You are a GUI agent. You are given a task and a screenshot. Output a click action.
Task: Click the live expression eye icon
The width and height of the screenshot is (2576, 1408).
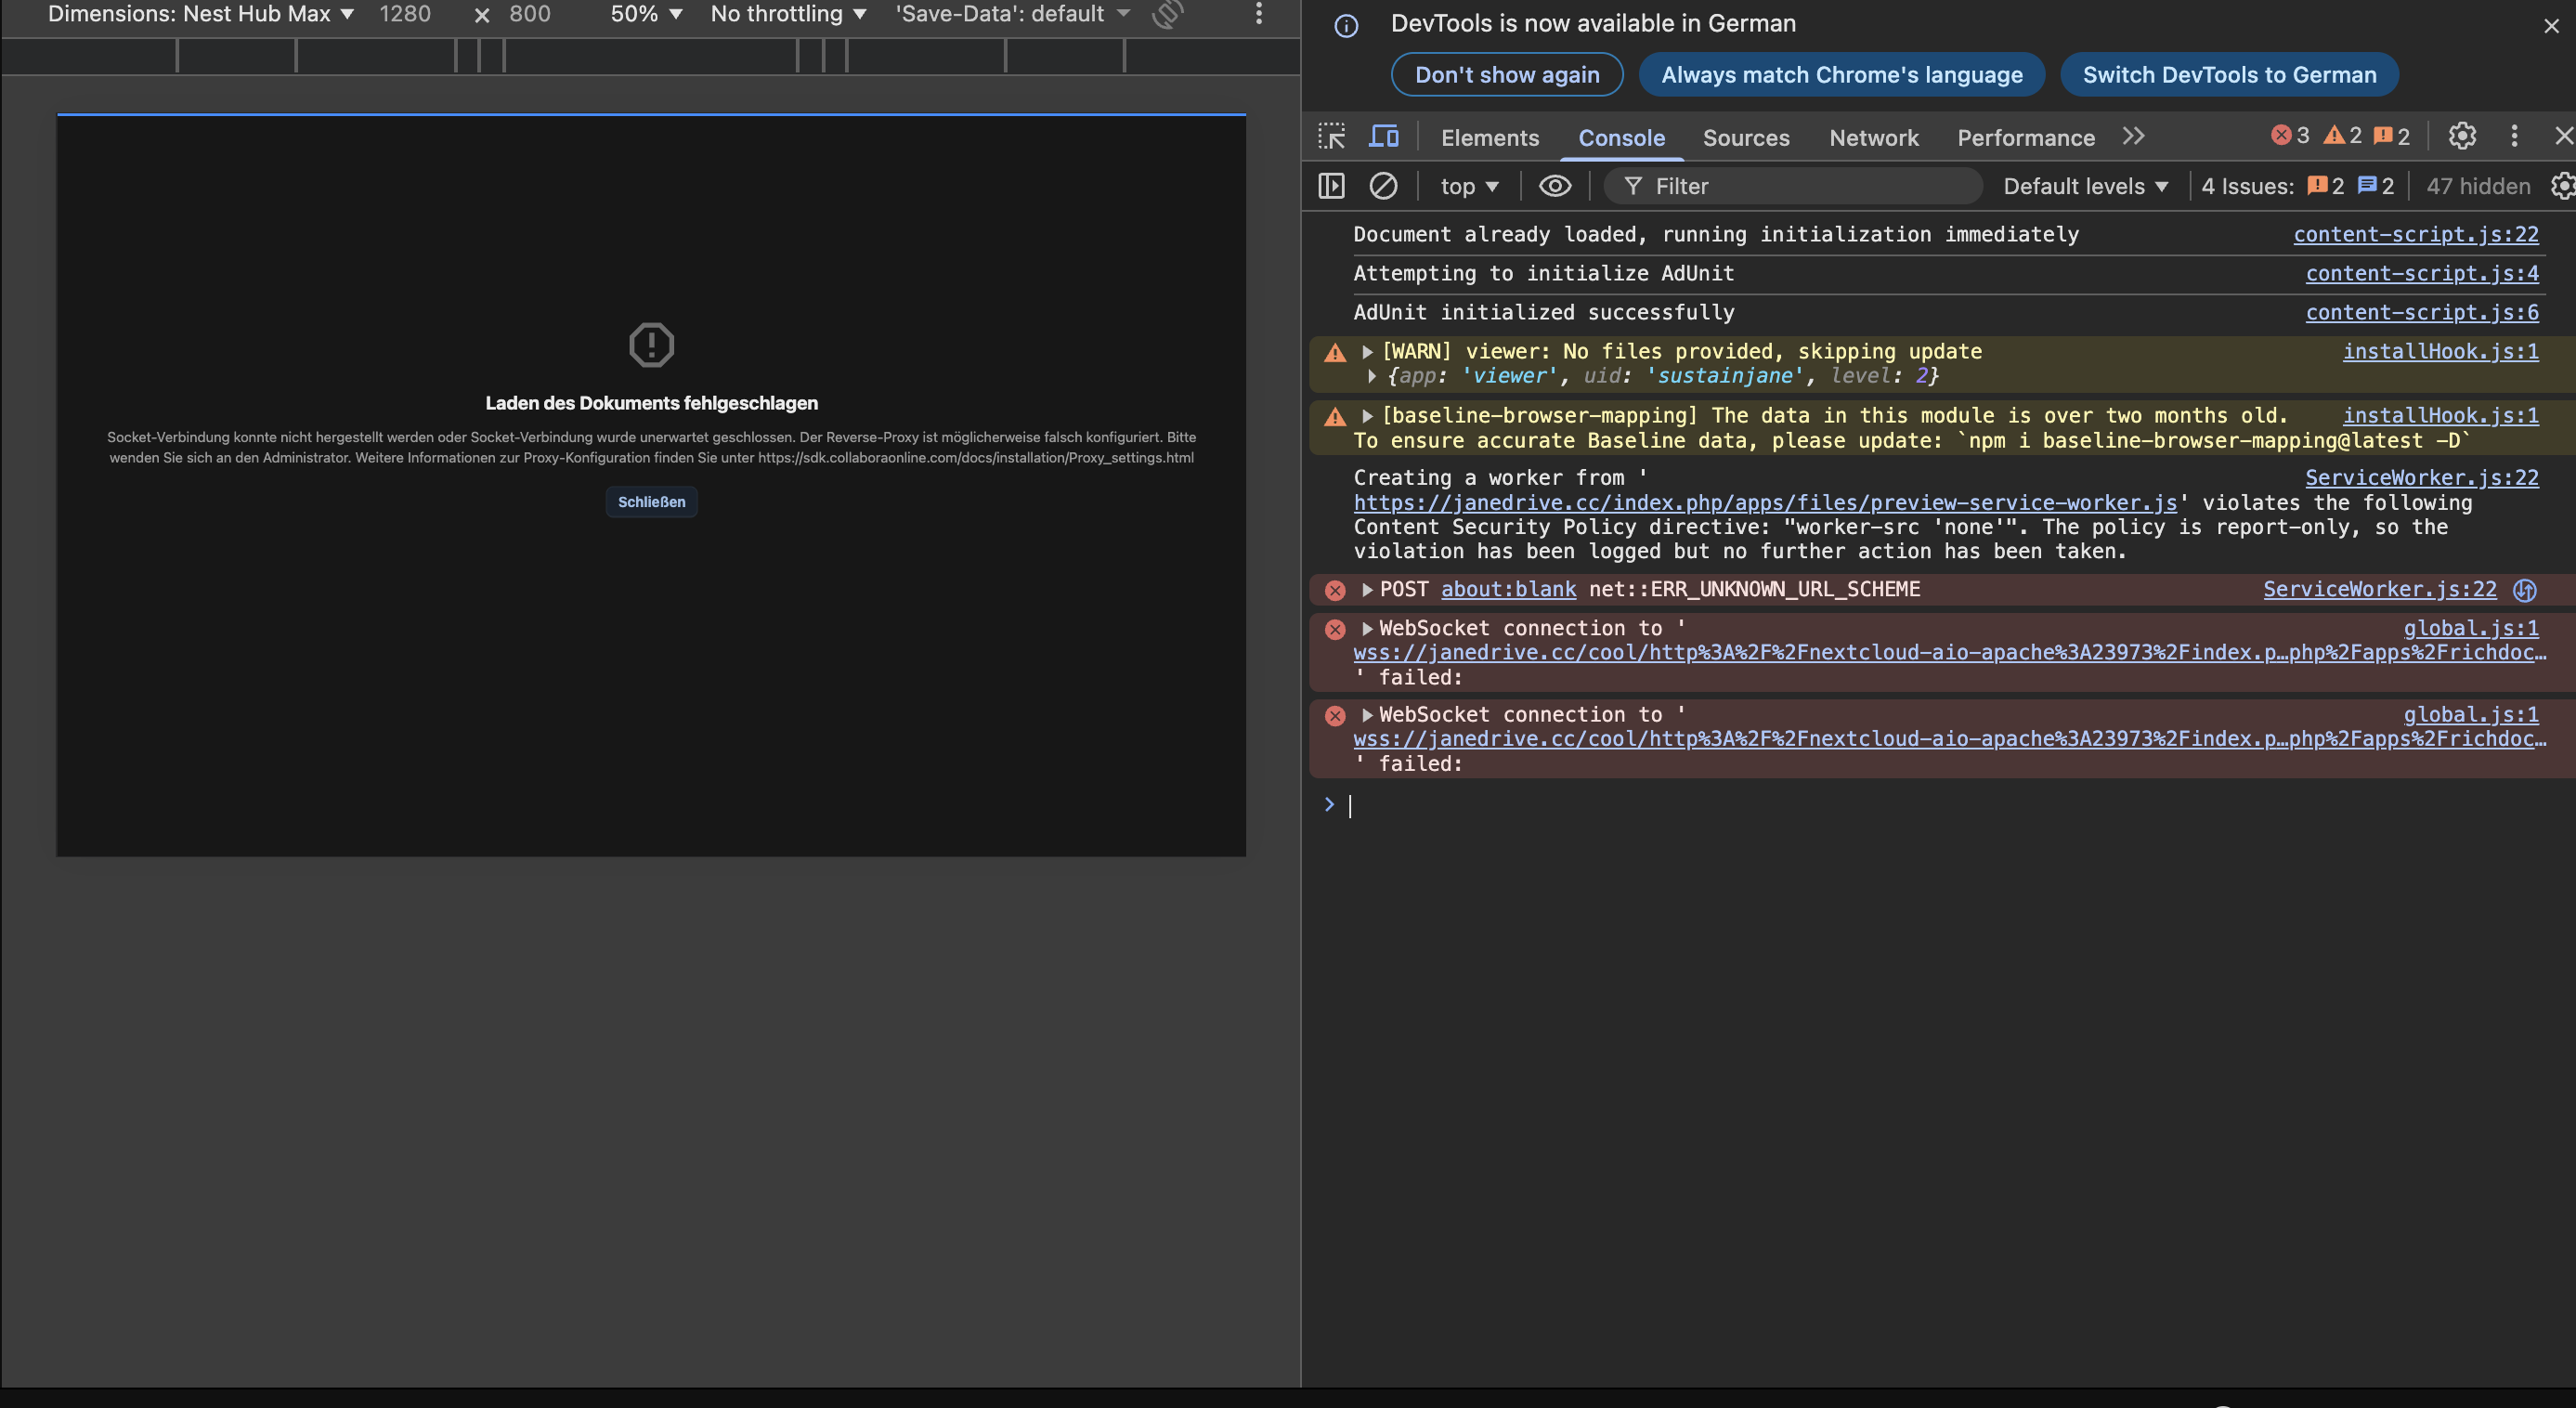[1554, 186]
